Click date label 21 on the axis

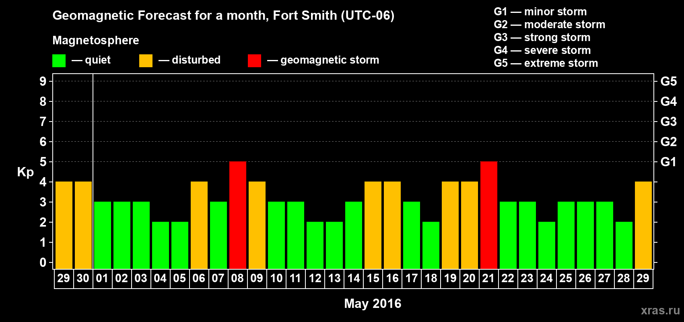pos(488,279)
